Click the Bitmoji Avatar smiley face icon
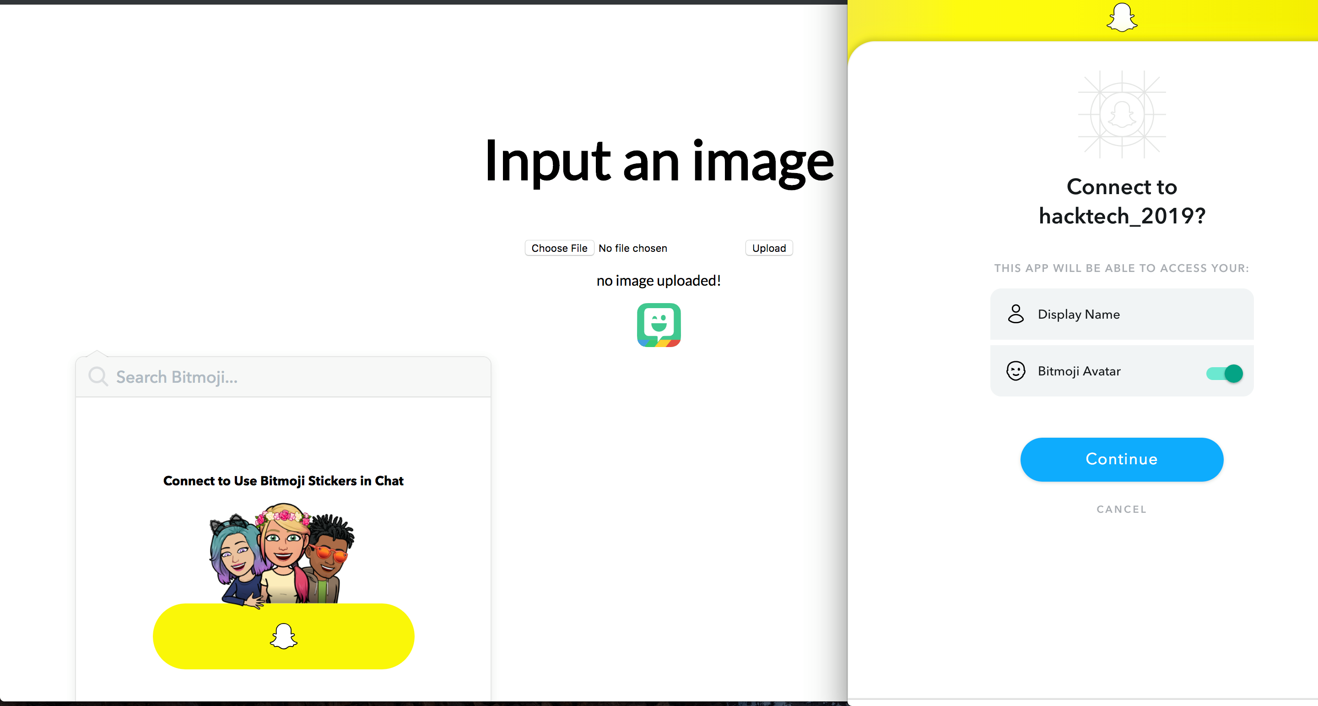Image resolution: width=1318 pixels, height=706 pixels. point(1016,371)
